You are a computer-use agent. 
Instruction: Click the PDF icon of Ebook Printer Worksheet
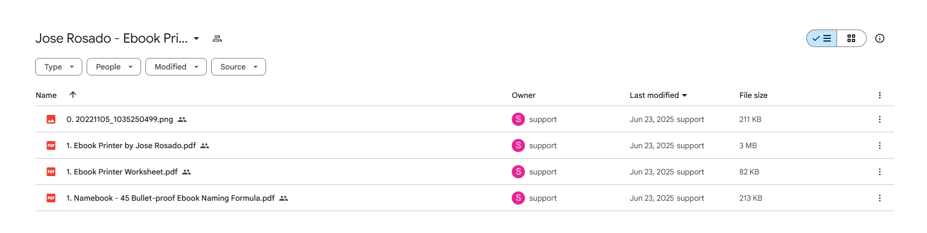point(51,172)
